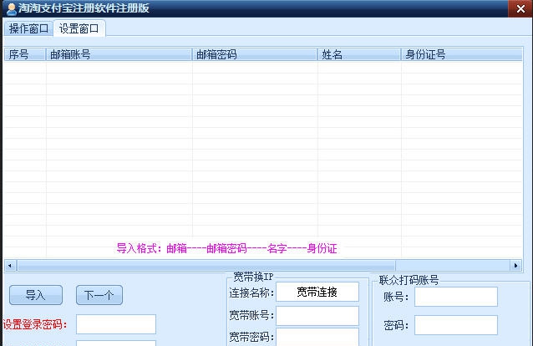Viewport: 533px width, 346px height.
Task: Click the 序号 column header
Action: pyautogui.click(x=25, y=54)
